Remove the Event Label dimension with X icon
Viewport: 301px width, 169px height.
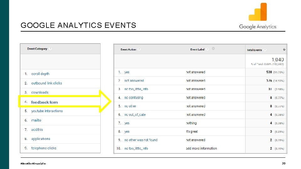click(213, 49)
